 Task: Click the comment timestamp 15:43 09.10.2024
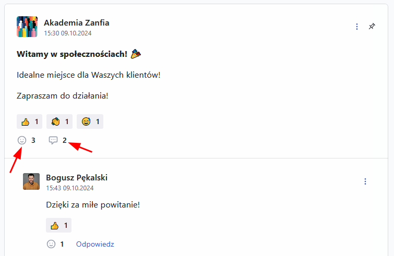click(x=70, y=187)
